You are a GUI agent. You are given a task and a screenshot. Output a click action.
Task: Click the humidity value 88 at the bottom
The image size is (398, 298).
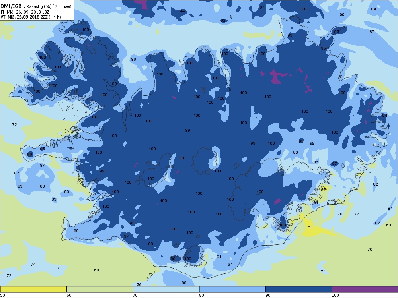184,283
